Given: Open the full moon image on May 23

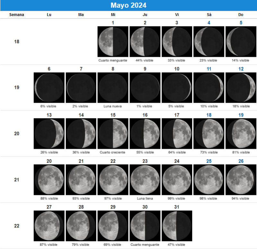Looking at the screenshot, I should (x=145, y=180).
